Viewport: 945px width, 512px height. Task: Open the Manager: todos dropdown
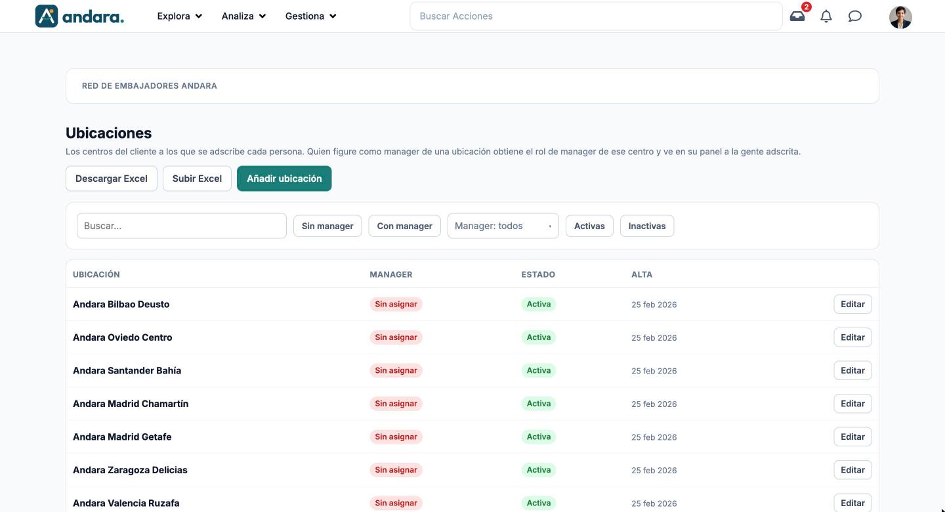503,226
